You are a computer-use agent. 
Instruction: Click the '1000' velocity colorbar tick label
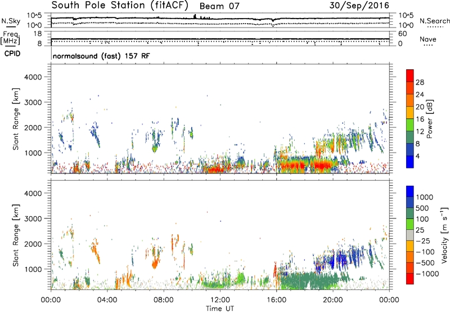click(424, 197)
